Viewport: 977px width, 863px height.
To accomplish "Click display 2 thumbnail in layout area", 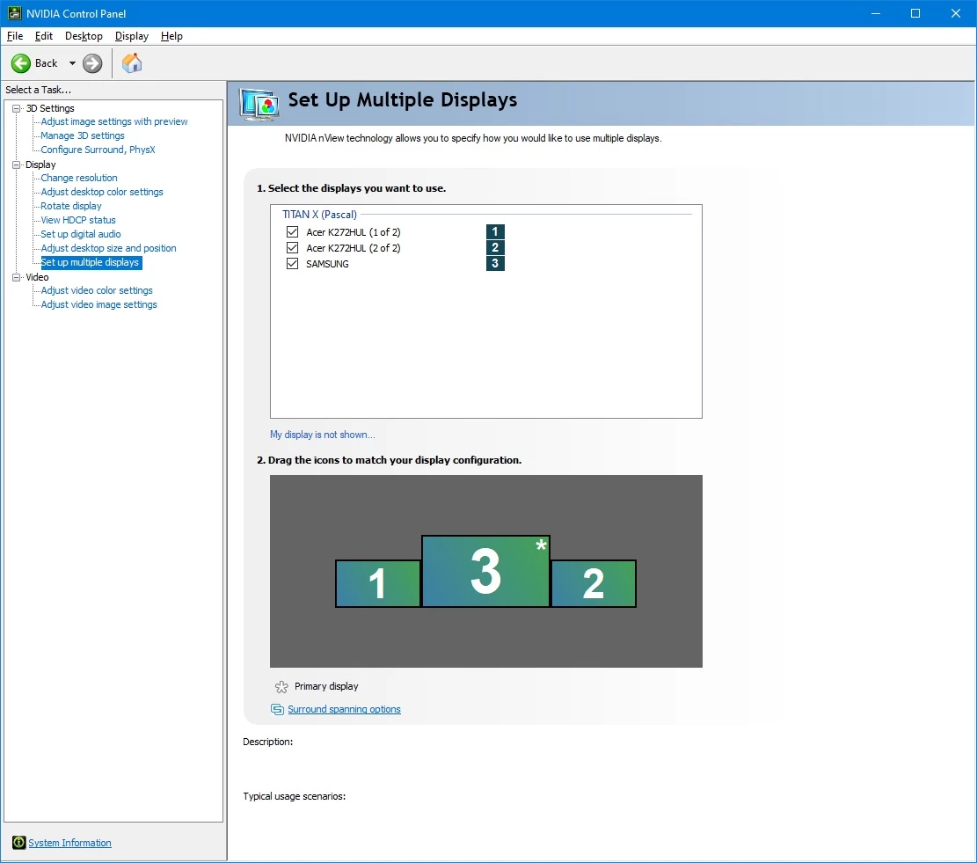I will point(594,584).
